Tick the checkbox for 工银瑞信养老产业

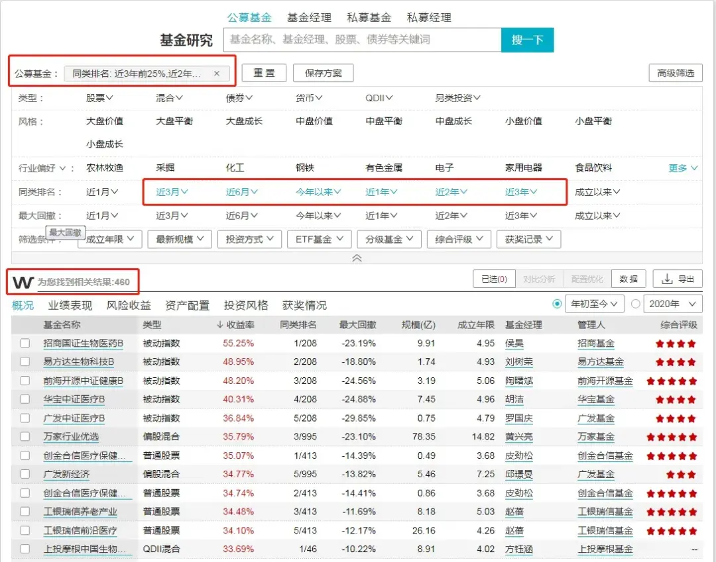[x=25, y=512]
